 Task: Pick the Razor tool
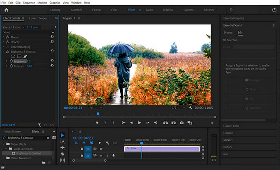click(62, 154)
